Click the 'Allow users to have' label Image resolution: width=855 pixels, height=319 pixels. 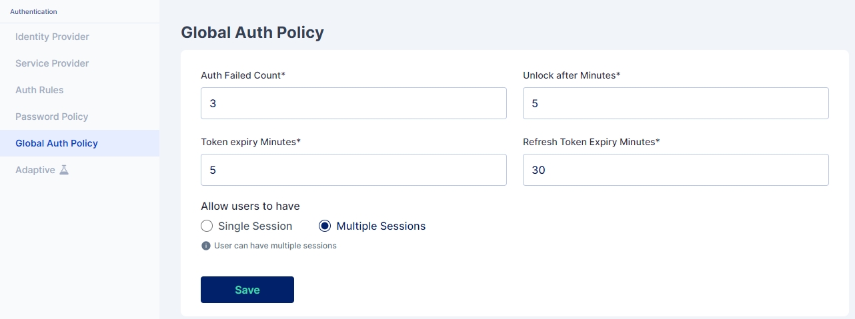pos(250,206)
